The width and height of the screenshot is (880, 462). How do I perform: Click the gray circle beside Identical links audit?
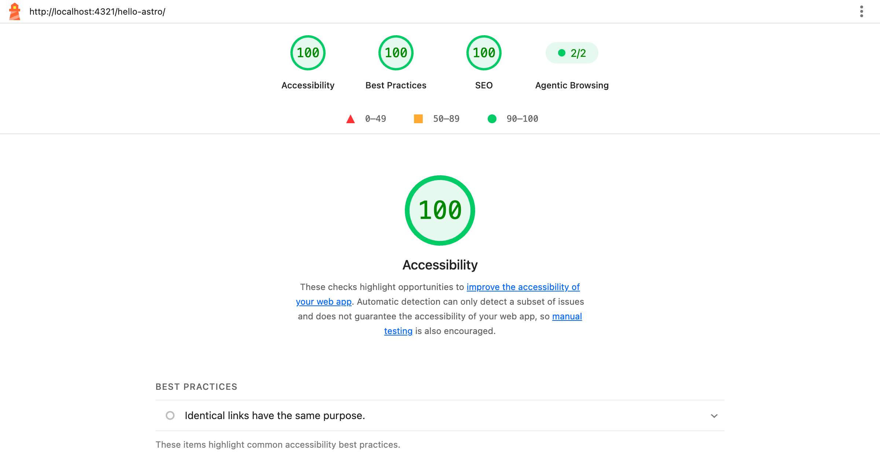(170, 415)
